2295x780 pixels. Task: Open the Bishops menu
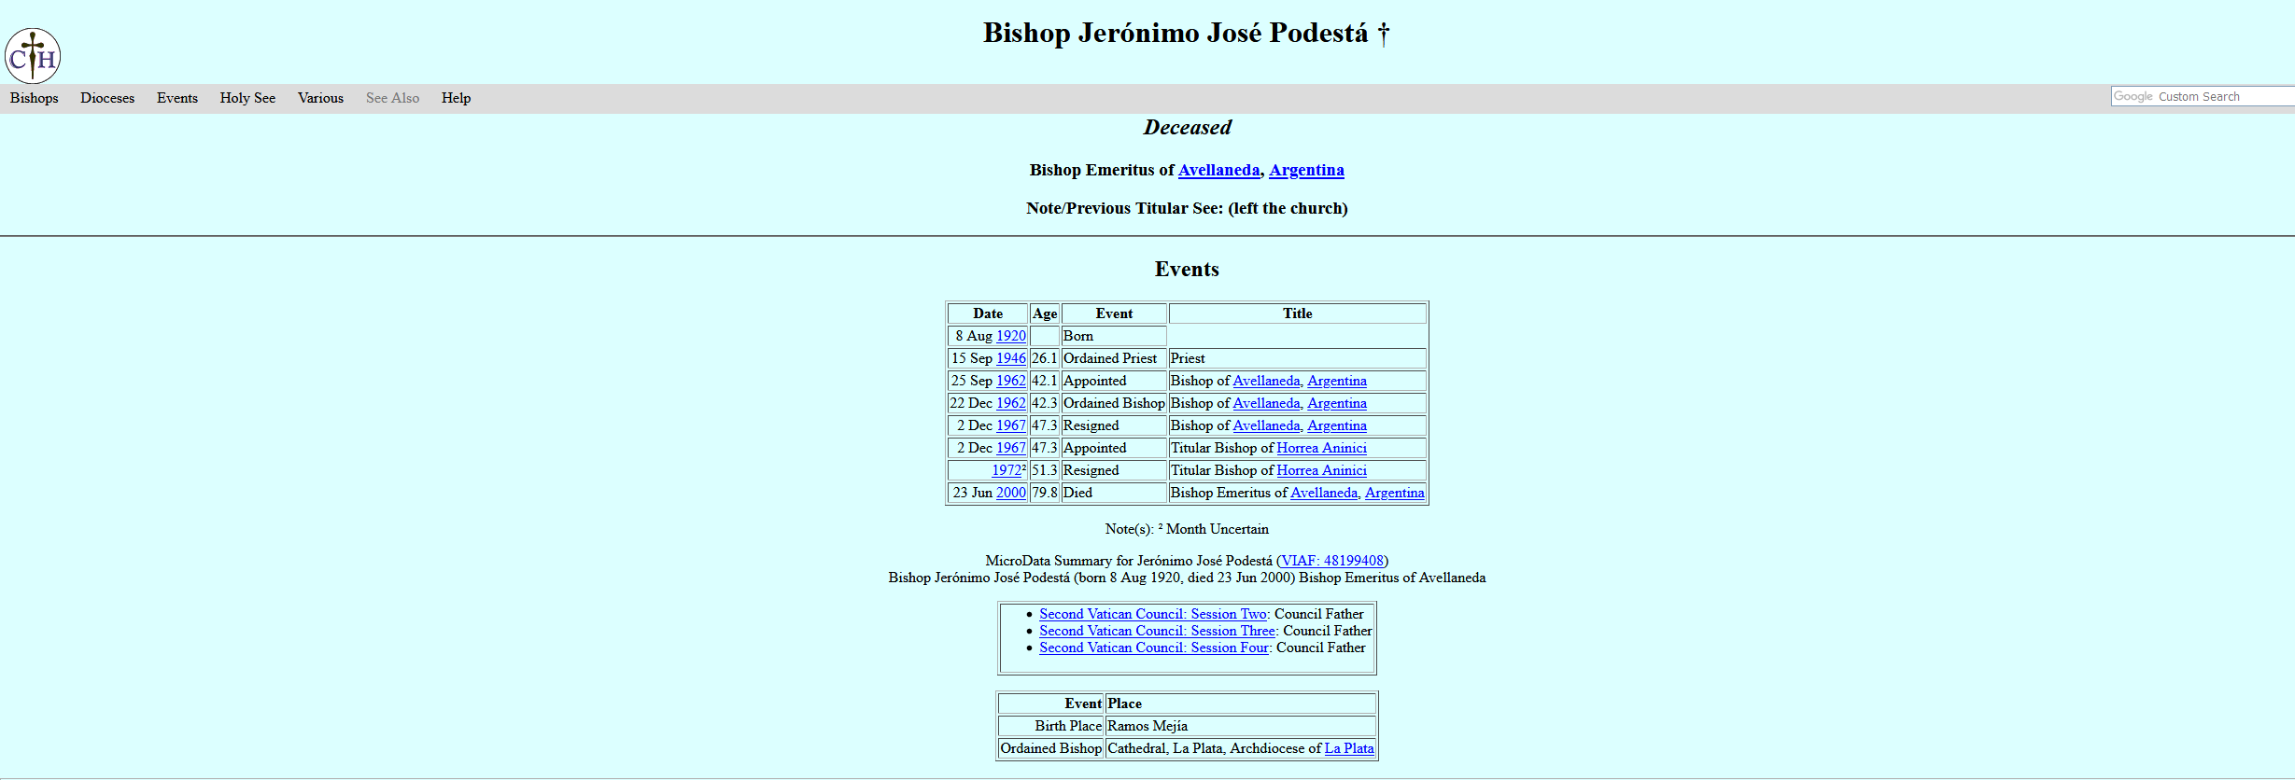click(35, 98)
